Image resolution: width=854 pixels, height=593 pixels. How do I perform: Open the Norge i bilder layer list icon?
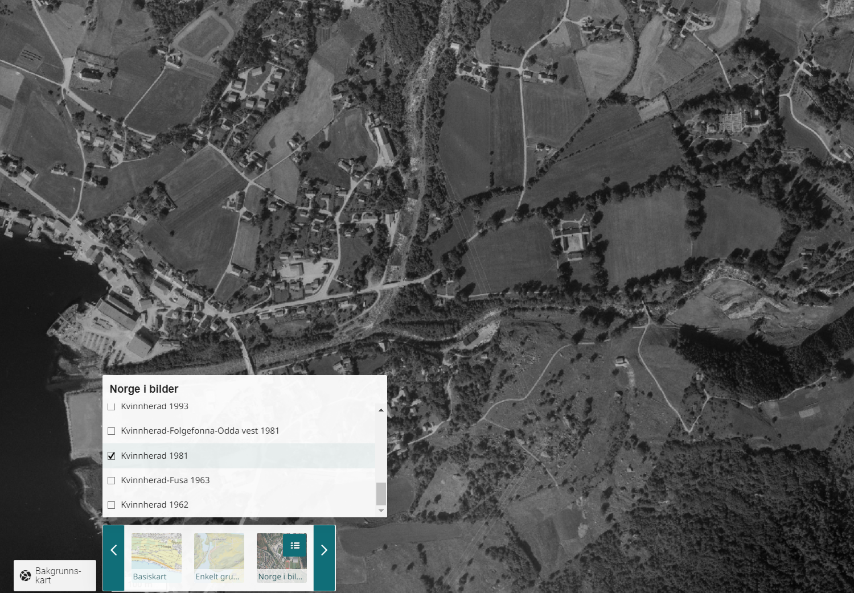point(295,545)
